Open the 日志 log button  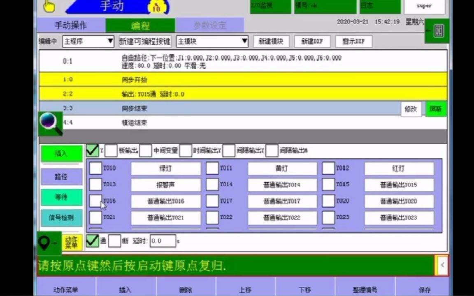pos(380,6)
